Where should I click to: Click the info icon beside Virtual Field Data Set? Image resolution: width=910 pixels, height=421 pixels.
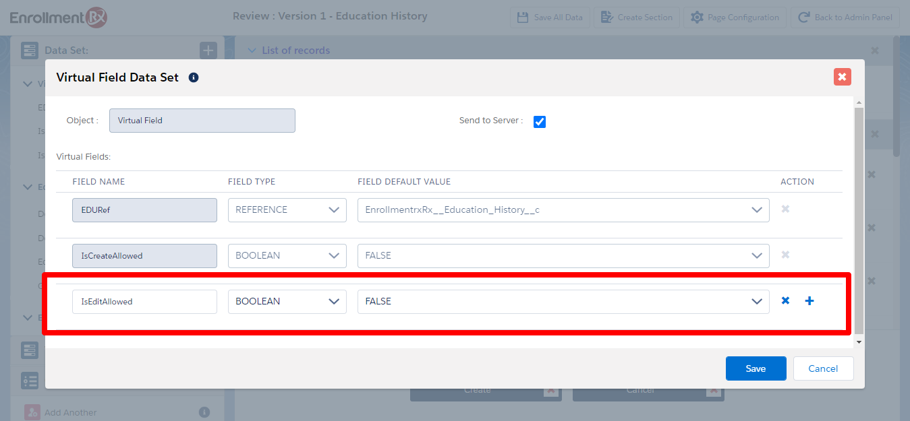tap(194, 77)
